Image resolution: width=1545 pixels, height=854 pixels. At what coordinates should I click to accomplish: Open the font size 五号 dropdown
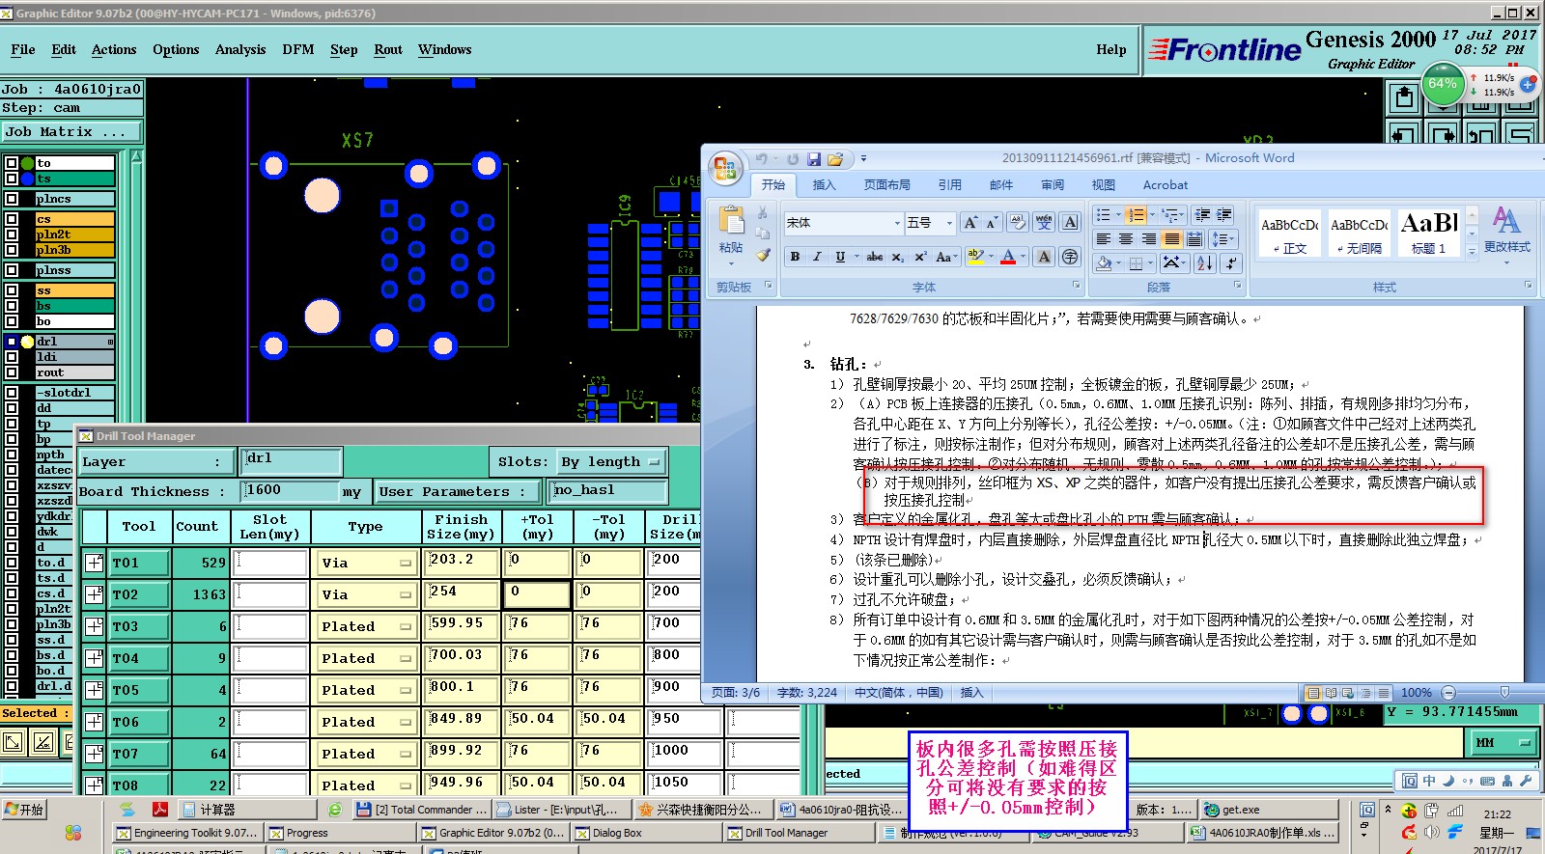(948, 223)
